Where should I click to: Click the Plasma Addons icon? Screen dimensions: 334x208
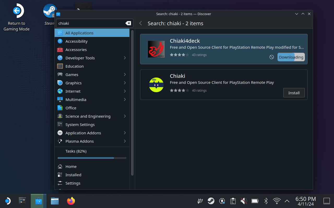coord(60,141)
